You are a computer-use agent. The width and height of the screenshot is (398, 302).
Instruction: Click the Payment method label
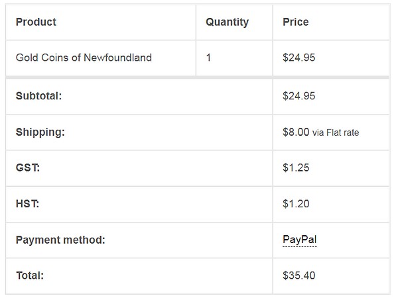click(60, 240)
